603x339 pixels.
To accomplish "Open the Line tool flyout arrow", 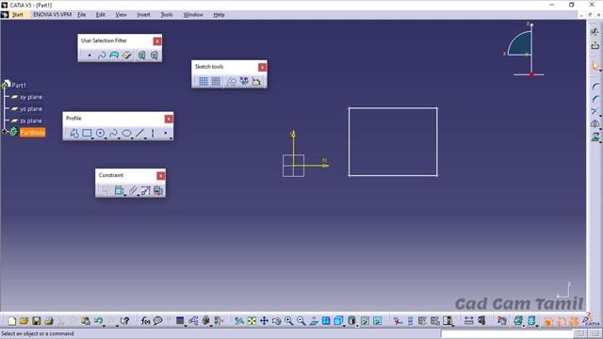I will (145, 138).
